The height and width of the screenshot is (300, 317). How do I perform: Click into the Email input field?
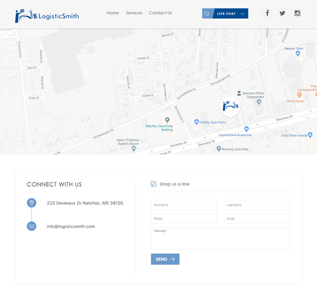click(x=257, y=219)
